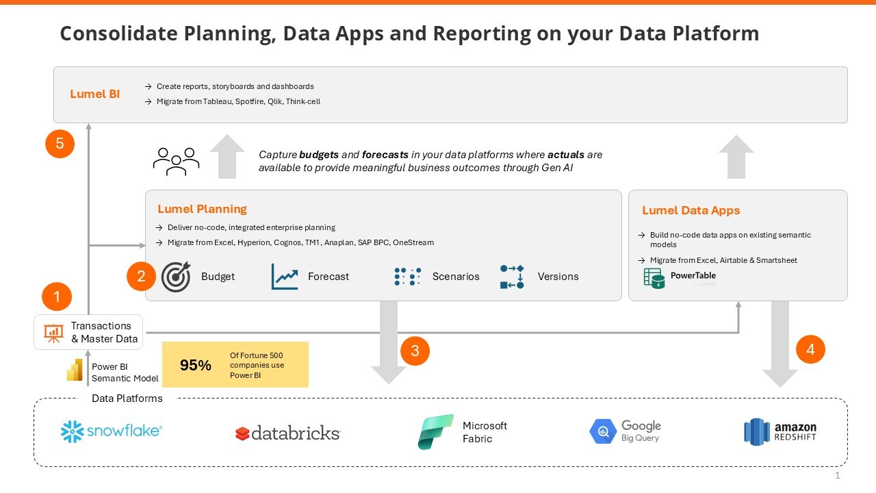
Task: Click the Power BI logo icon
Action: pos(75,370)
